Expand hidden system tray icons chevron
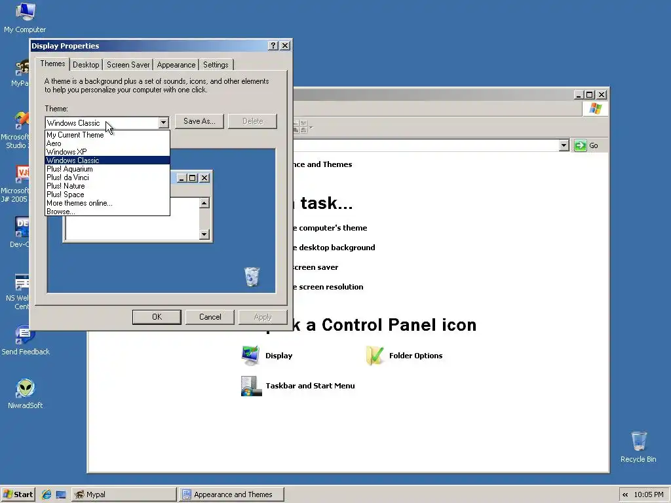671x503 pixels. [625, 494]
